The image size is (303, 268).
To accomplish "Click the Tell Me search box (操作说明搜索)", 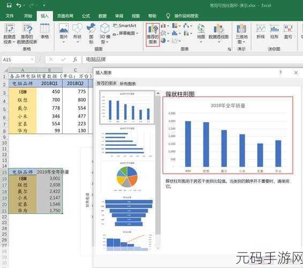I will pyautogui.click(x=186, y=16).
